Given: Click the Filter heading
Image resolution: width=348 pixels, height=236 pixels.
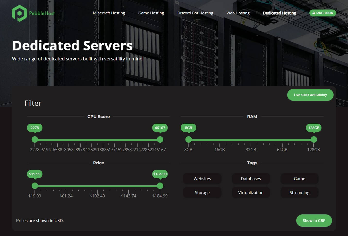Looking at the screenshot, I should tap(33, 103).
